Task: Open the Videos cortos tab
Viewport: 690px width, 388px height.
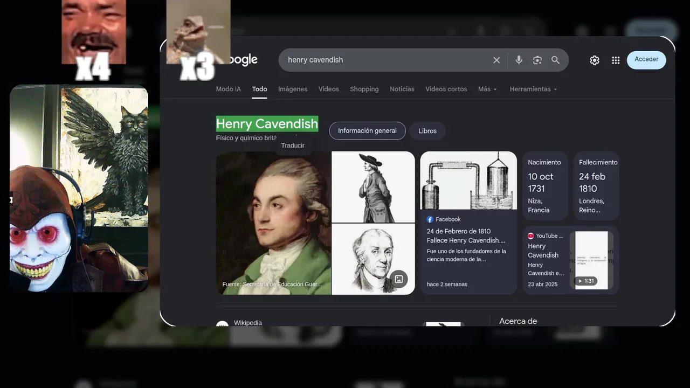Action: (446, 89)
